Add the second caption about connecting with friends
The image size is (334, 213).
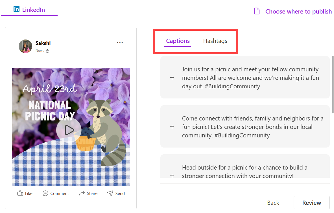pos(172,127)
